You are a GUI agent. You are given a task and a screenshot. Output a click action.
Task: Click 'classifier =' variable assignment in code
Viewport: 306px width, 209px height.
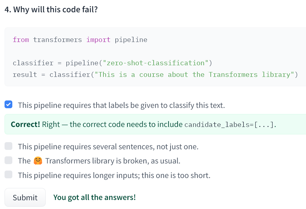(x=37, y=63)
